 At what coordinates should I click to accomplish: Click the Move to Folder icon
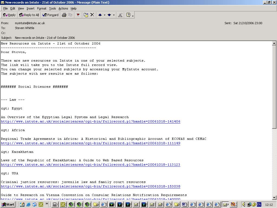click(x=86, y=15)
